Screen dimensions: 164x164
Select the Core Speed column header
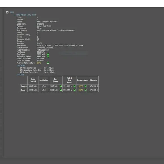coord(33,80)
